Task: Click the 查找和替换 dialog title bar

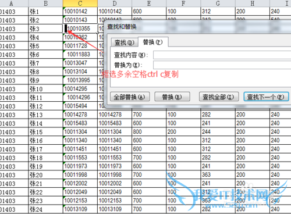Action: pyautogui.click(x=198, y=27)
